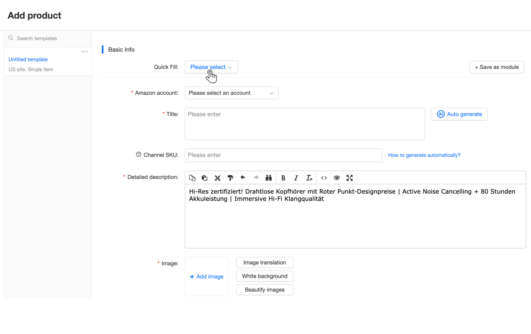Open options for Untitled template

tap(85, 51)
